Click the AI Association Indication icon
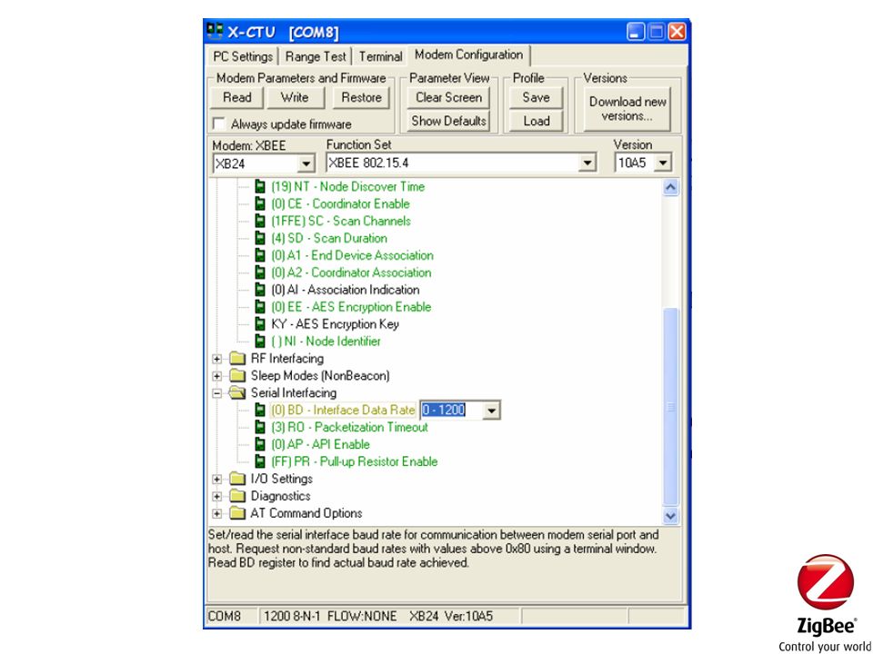Screen dimensions: 873x654 260,291
